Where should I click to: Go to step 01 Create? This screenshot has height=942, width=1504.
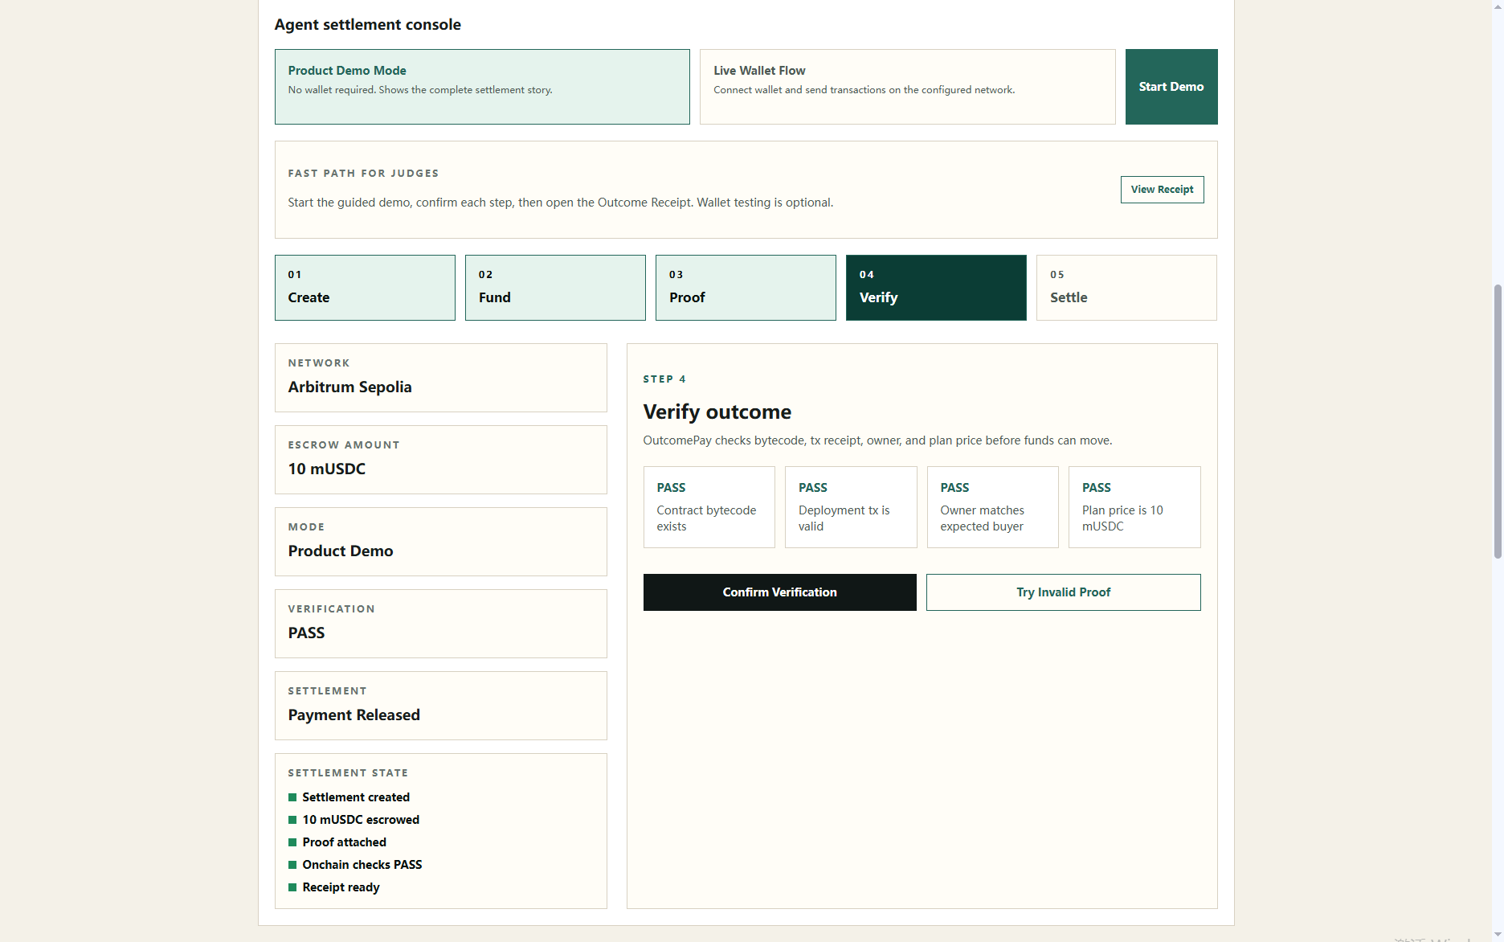click(x=365, y=288)
